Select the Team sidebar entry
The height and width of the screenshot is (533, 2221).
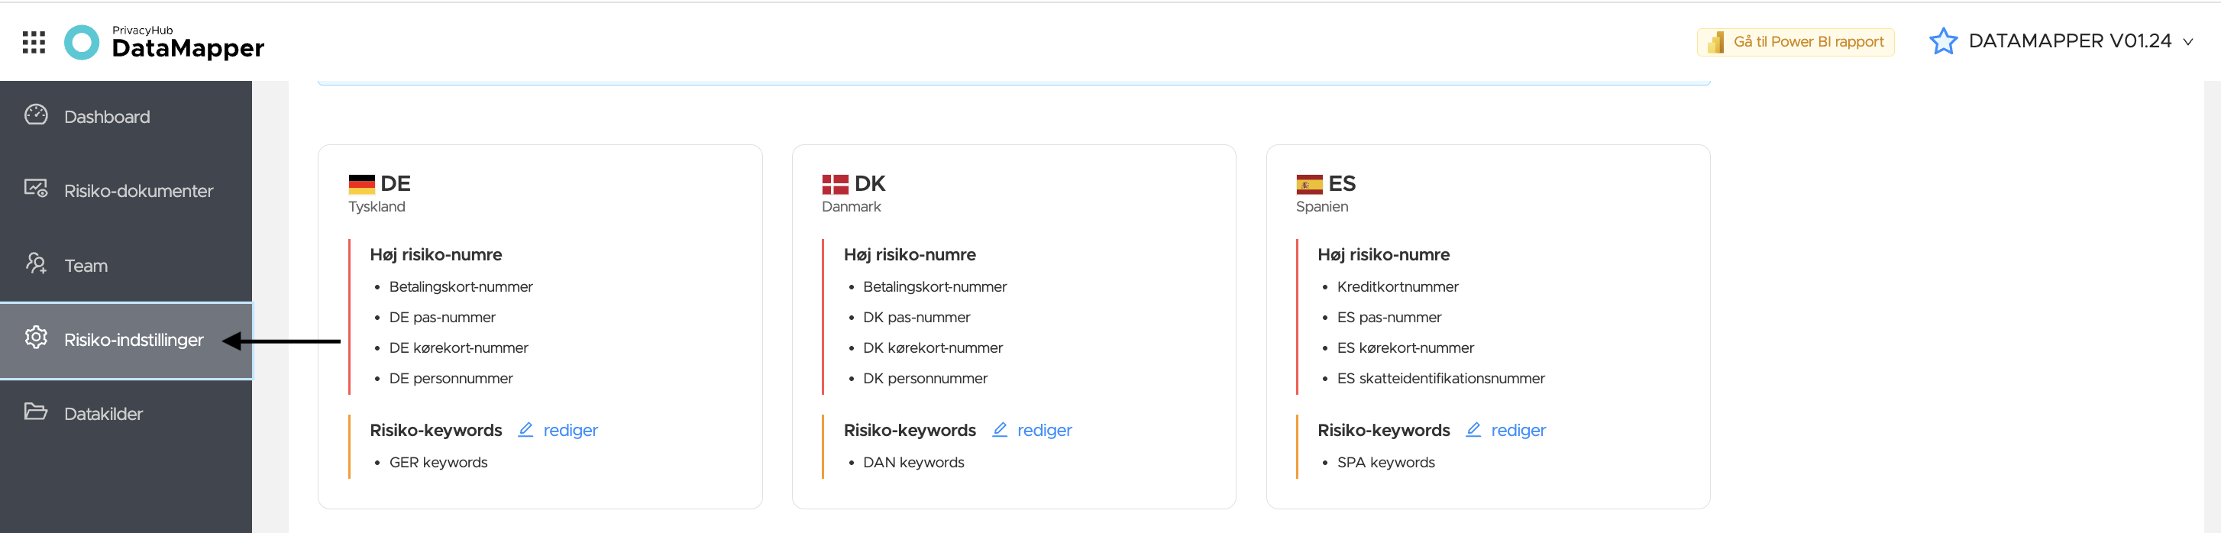coord(126,266)
